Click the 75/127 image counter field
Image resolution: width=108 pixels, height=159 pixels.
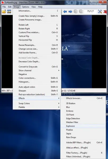[x=90, y=11]
